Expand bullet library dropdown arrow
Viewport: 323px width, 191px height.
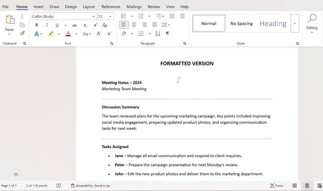click(132, 16)
